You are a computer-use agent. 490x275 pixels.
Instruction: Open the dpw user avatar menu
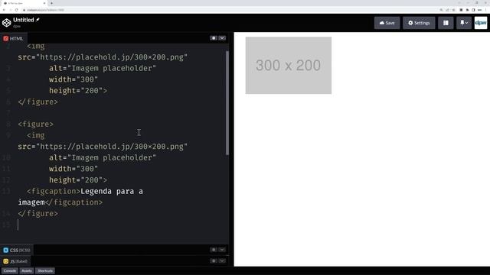481,23
